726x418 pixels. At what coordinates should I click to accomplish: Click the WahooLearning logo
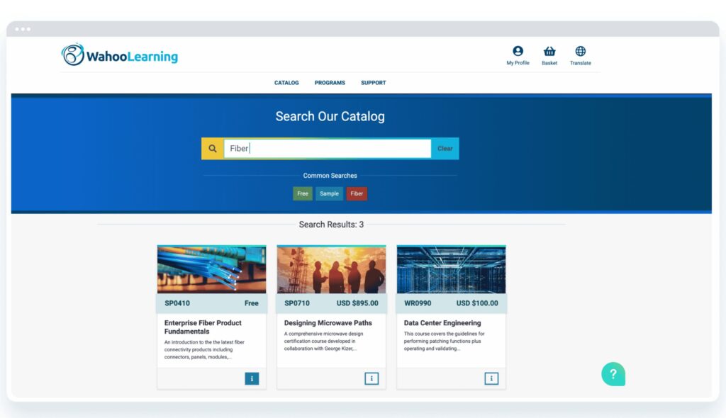pyautogui.click(x=119, y=55)
